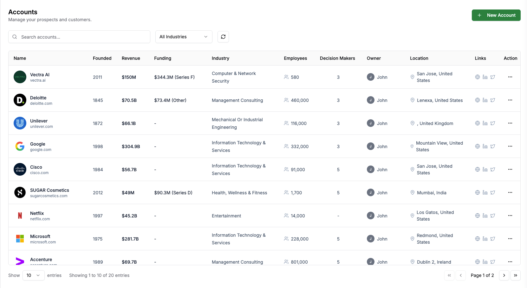
Task: Open the action menu for Accenture
Action: pyautogui.click(x=510, y=262)
